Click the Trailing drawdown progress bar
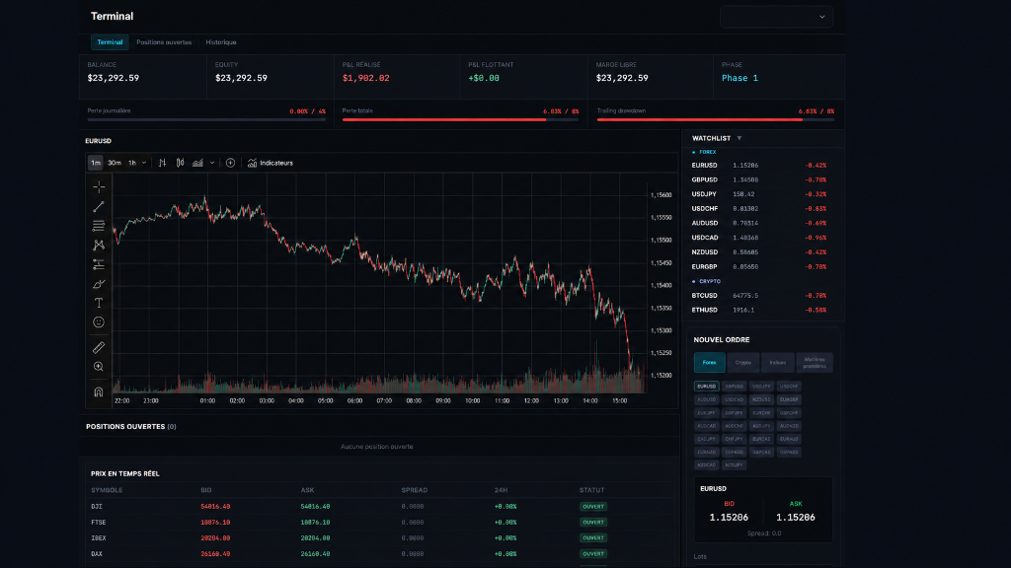Viewport: 1011px width, 568px height. (x=716, y=119)
